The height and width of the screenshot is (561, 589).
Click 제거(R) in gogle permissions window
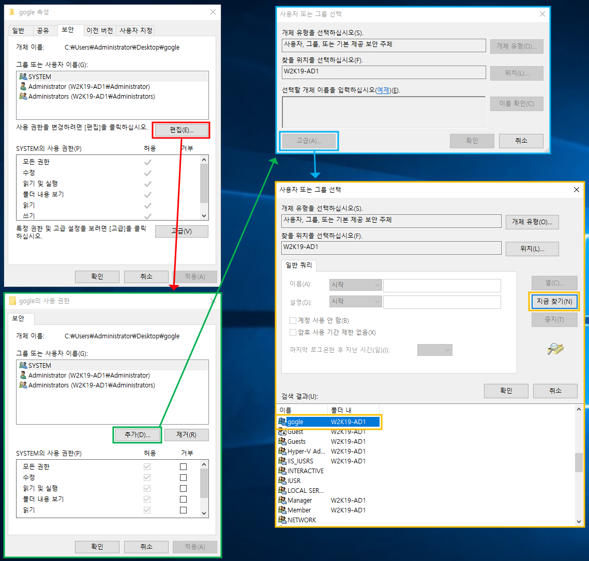click(186, 434)
